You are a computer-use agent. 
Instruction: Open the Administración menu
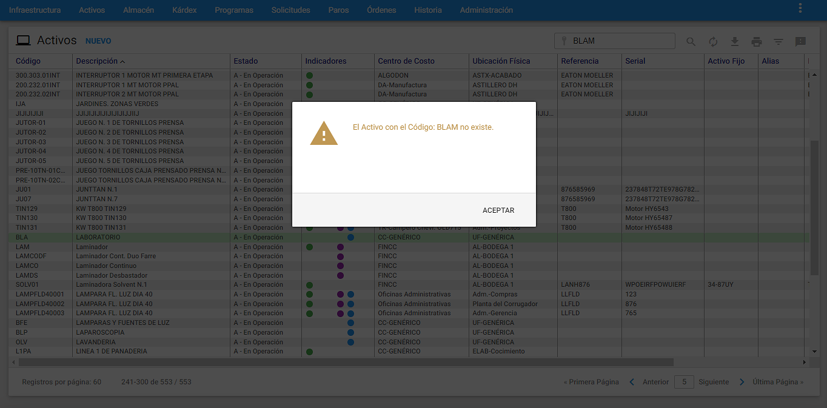pyautogui.click(x=486, y=10)
